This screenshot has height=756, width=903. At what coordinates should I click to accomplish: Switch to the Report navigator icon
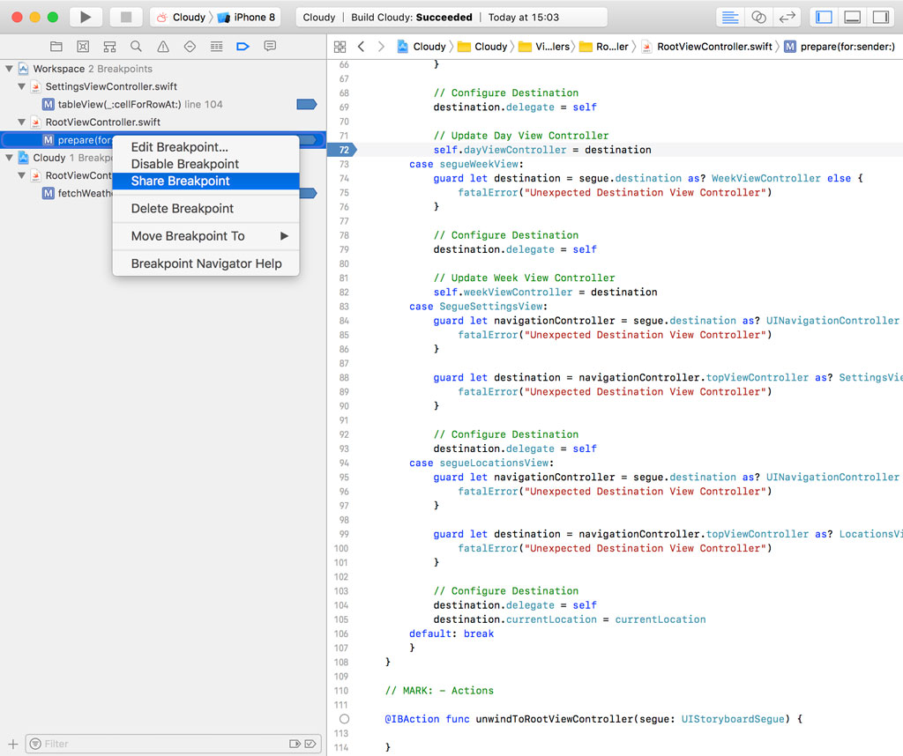click(x=270, y=47)
